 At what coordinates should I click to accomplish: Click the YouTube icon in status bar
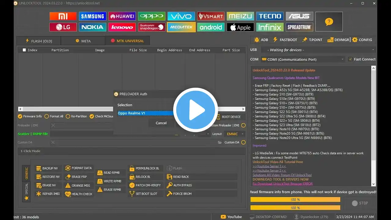tap(224, 217)
